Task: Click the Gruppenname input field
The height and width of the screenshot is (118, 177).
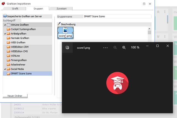Action: [x=117, y=17]
